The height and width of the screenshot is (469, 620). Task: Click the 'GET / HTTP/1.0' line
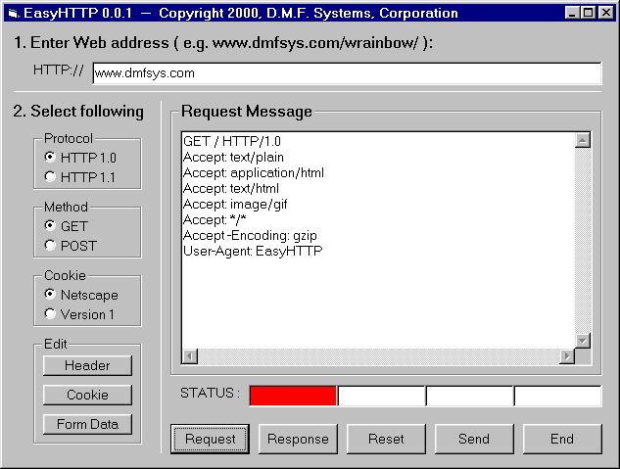(x=232, y=141)
